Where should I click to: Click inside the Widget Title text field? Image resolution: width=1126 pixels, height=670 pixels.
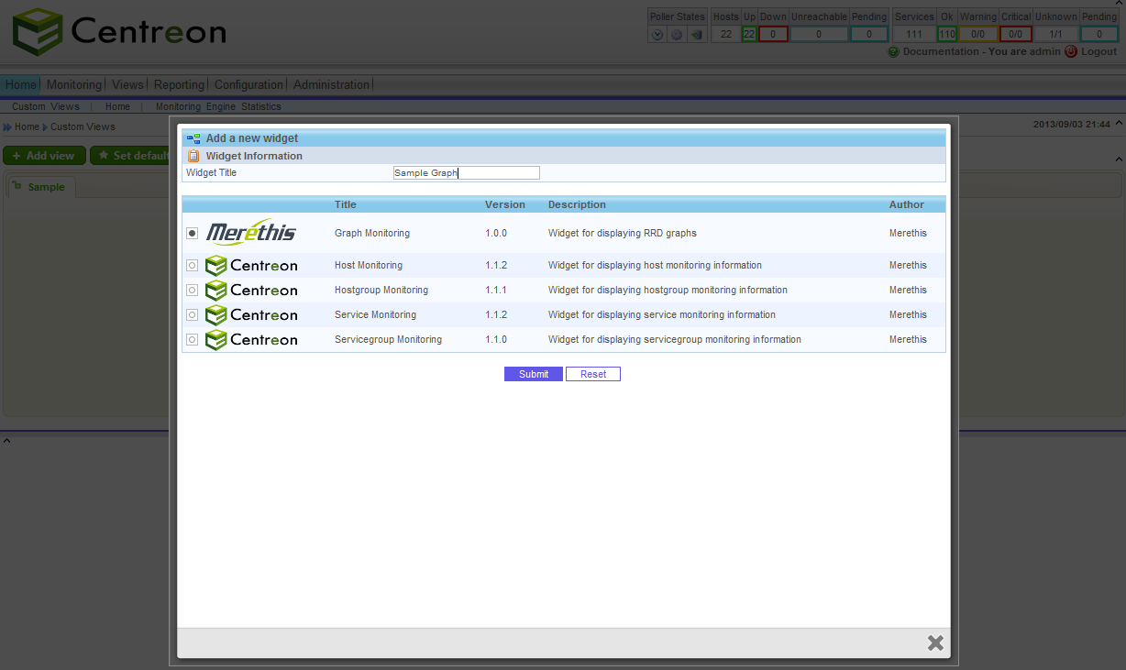(466, 172)
